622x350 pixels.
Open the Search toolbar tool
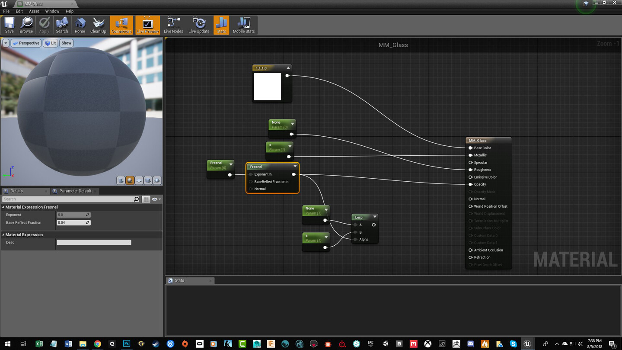pyautogui.click(x=62, y=26)
